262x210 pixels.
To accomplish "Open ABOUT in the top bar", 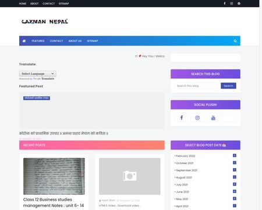I will pyautogui.click(x=34, y=3).
